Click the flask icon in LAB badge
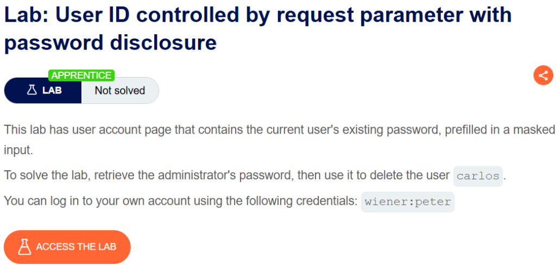This screenshot has height=265, width=556. (32, 91)
